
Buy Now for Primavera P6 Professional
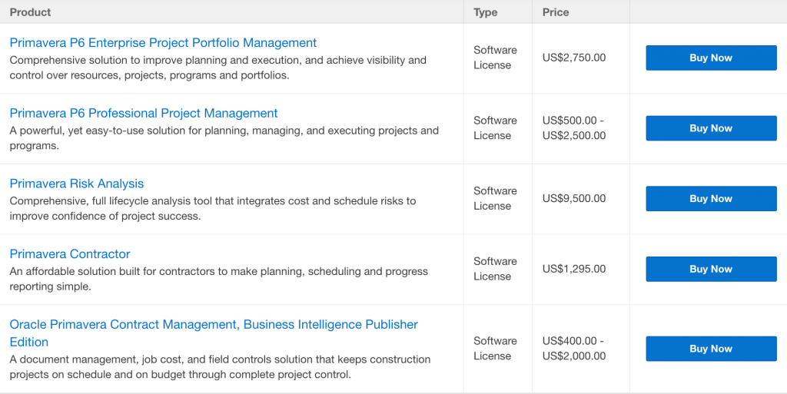pos(711,127)
